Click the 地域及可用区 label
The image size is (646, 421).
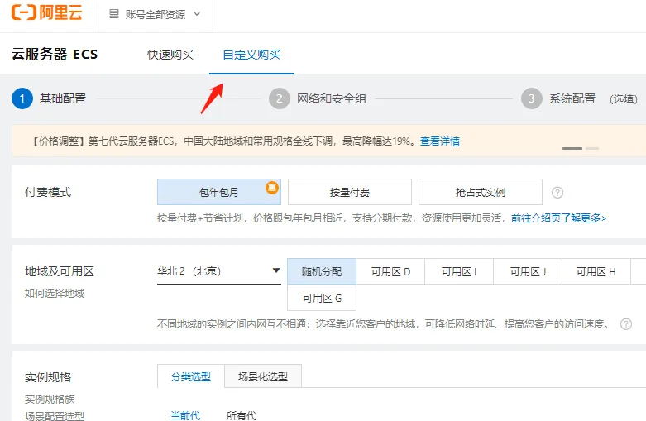coord(60,271)
